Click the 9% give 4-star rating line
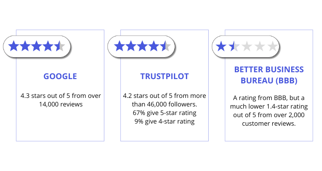 click(x=164, y=121)
